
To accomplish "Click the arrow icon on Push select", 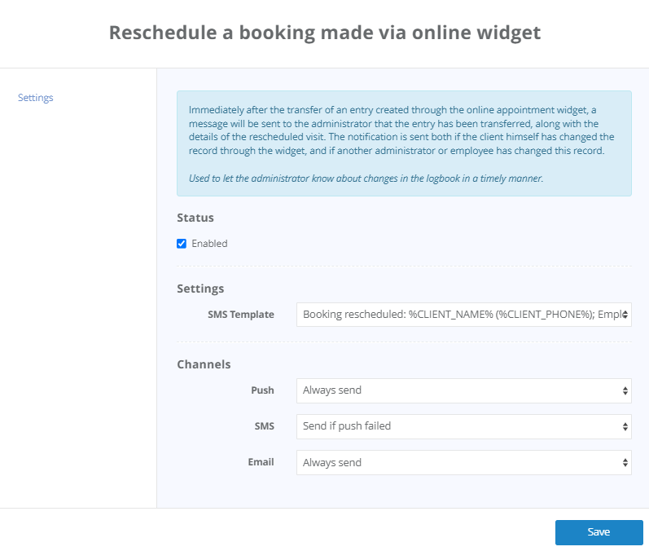I will 625,390.
